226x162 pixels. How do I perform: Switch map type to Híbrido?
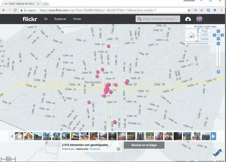tap(204, 35)
